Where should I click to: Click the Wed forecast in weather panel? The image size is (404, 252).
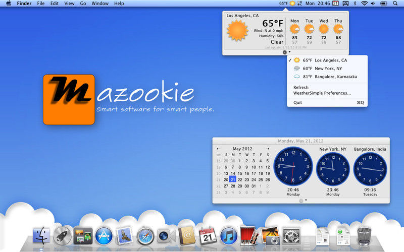tap(324, 31)
